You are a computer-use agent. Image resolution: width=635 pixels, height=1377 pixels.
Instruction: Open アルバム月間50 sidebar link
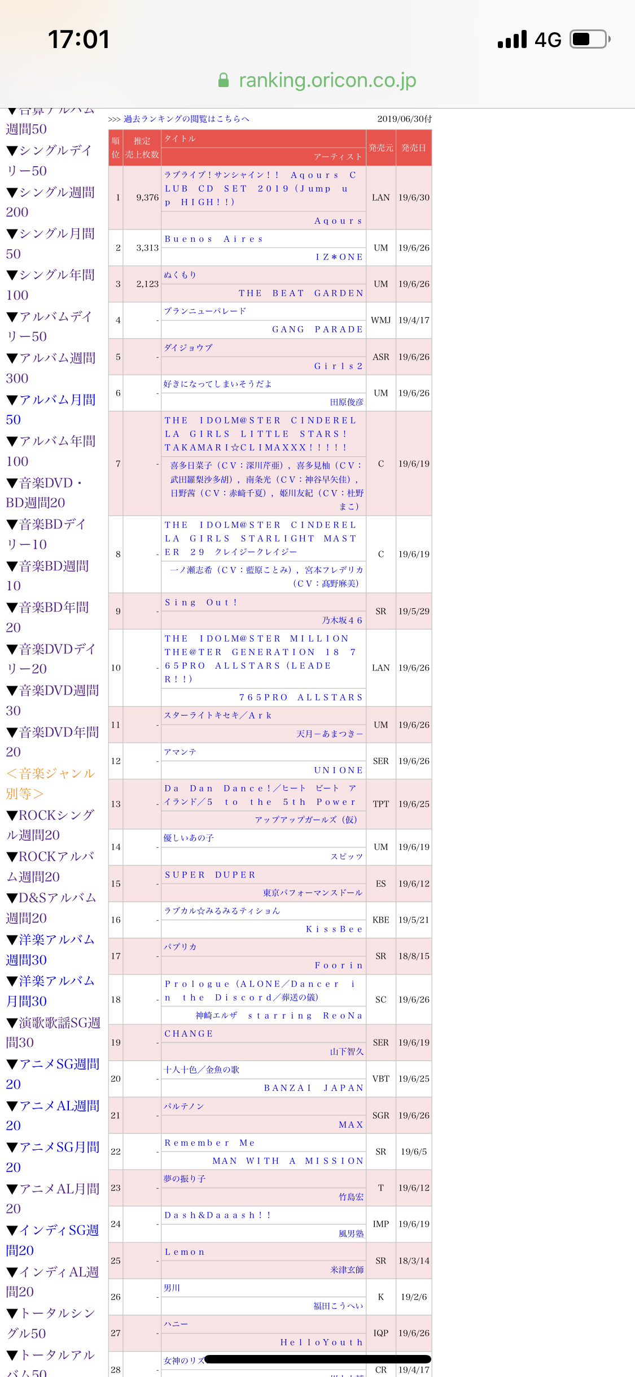[51, 410]
